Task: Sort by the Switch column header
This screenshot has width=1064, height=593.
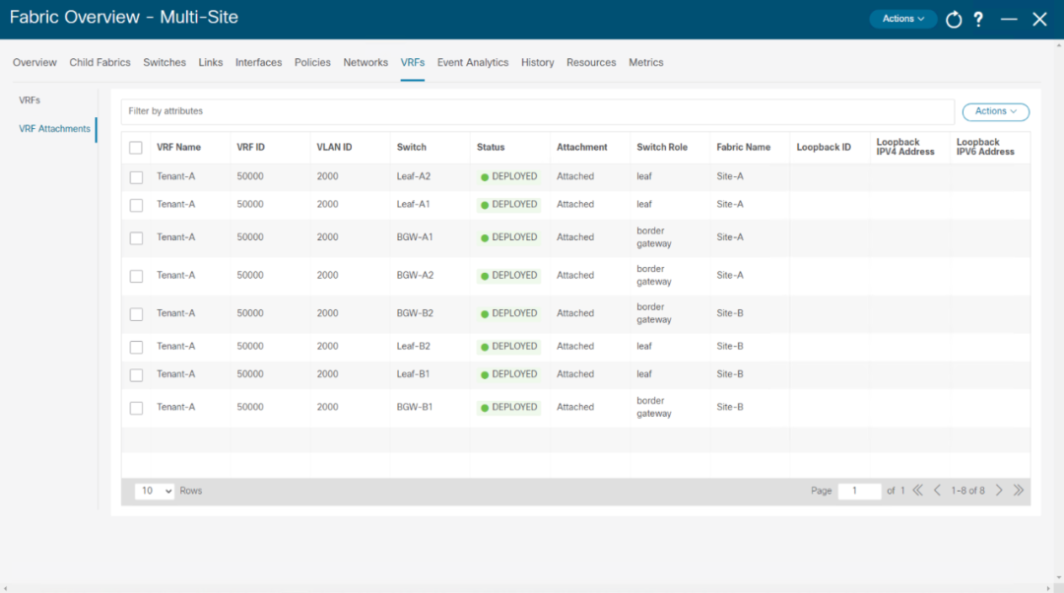Action: click(411, 147)
